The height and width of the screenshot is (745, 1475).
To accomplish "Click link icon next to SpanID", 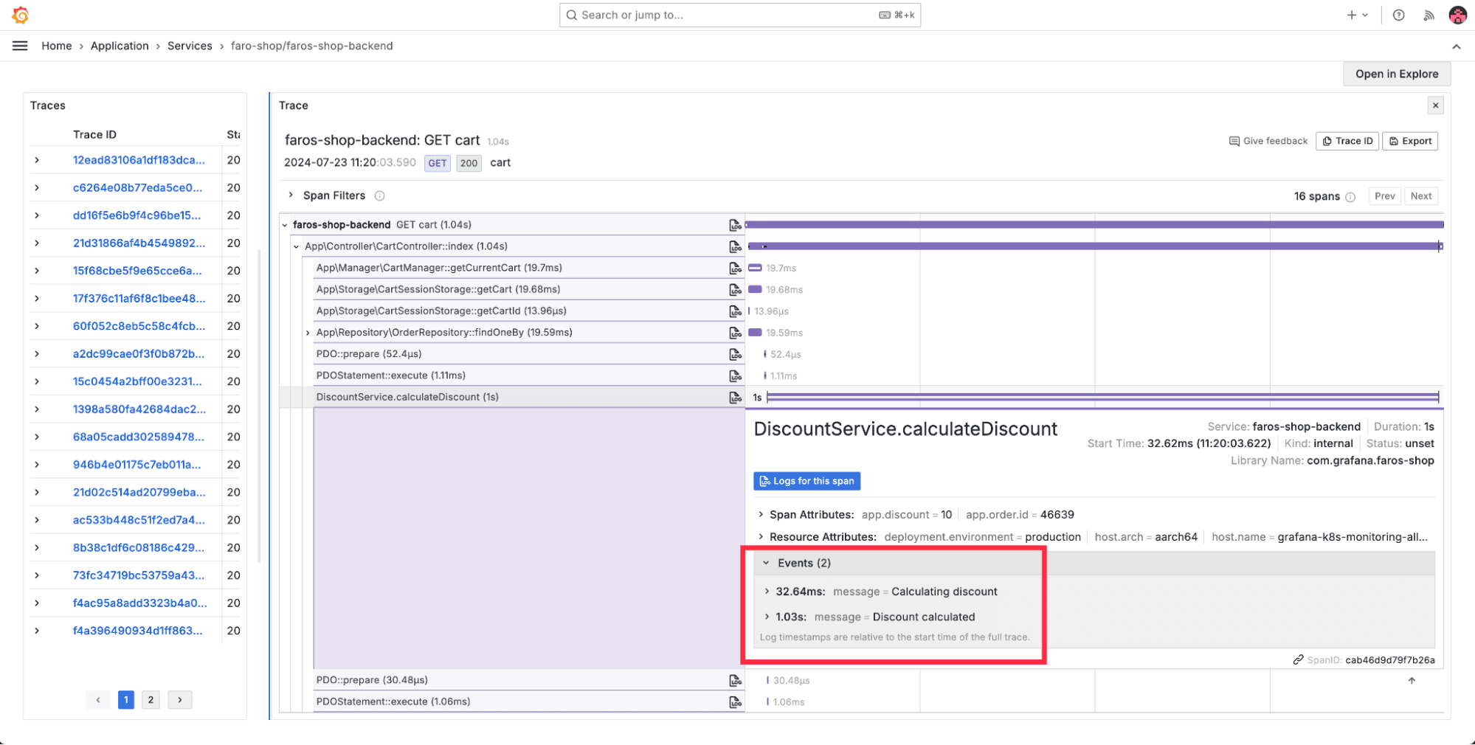I will click(x=1298, y=660).
